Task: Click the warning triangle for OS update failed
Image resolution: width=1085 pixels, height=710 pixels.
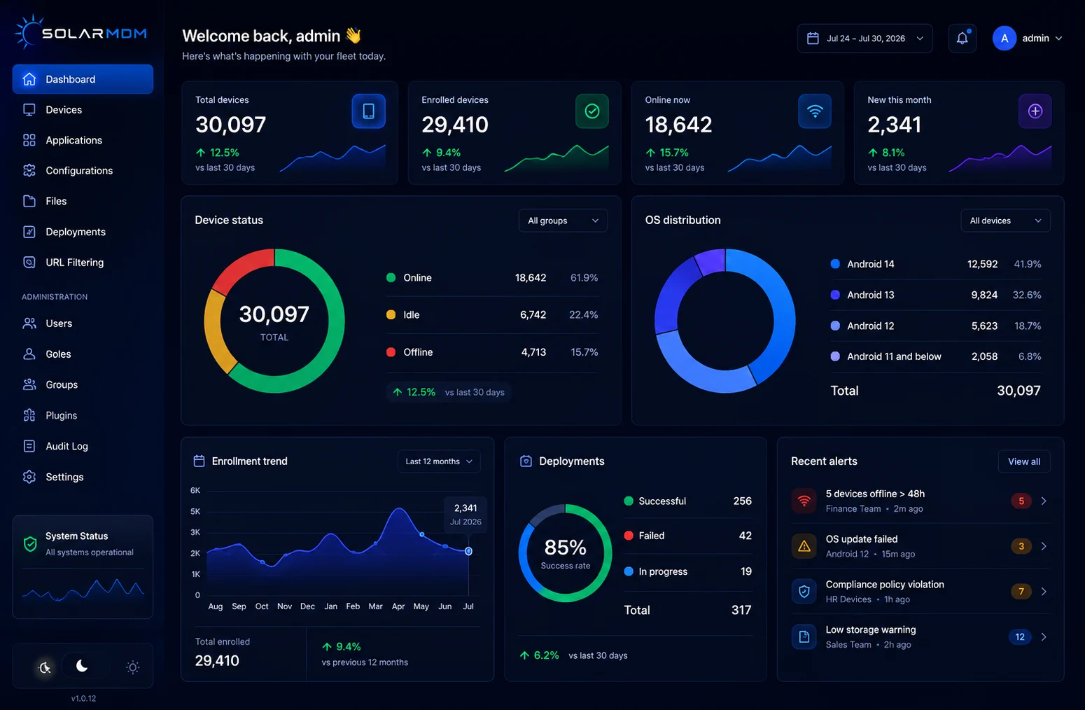Action: 804,546
